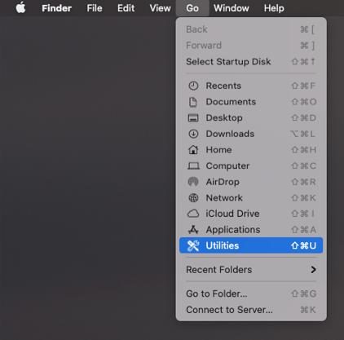Click the Home house icon
Screen dimensions: 344x340
tap(193, 149)
